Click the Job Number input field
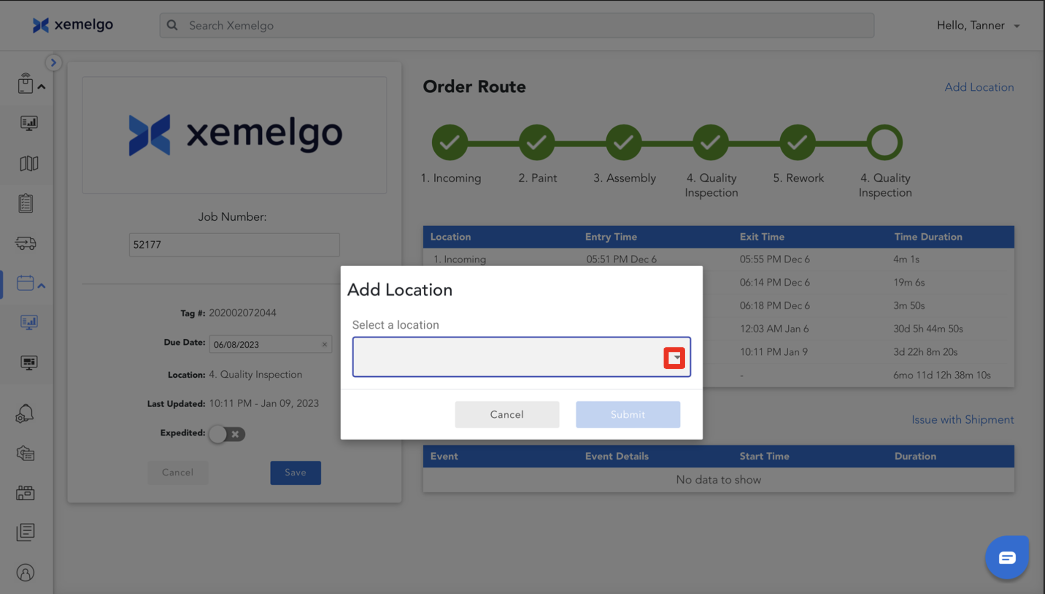1045x594 pixels. [x=234, y=245]
